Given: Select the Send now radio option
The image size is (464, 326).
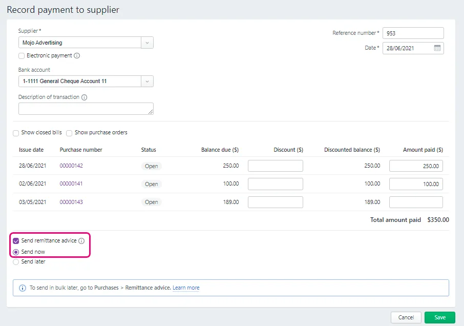Looking at the screenshot, I should click(x=16, y=252).
